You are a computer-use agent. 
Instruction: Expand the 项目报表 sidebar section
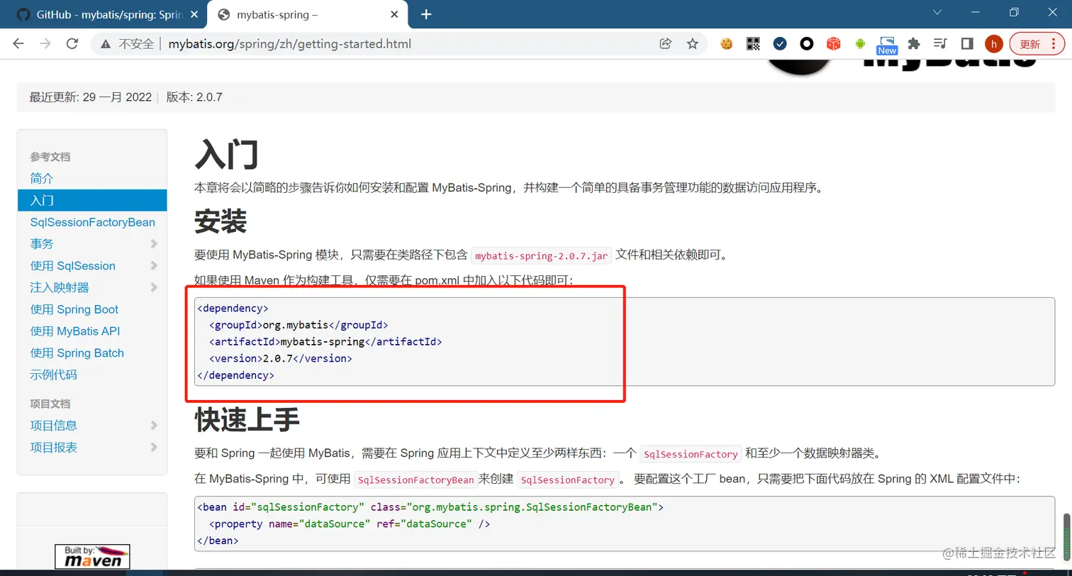(x=154, y=448)
